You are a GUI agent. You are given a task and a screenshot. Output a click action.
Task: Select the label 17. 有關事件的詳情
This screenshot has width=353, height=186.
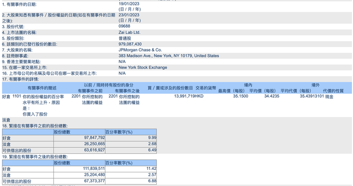click(x=21, y=79)
